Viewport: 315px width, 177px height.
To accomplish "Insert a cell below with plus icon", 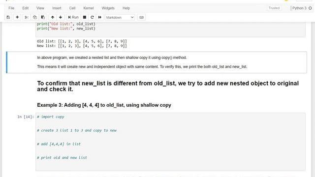I will [x=17, y=17].
